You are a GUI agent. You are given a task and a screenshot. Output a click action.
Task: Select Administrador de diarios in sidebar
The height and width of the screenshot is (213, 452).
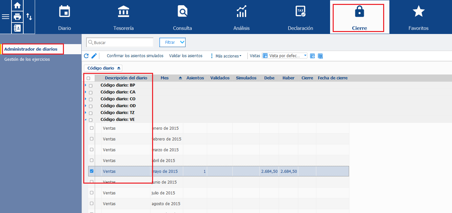[x=31, y=49]
